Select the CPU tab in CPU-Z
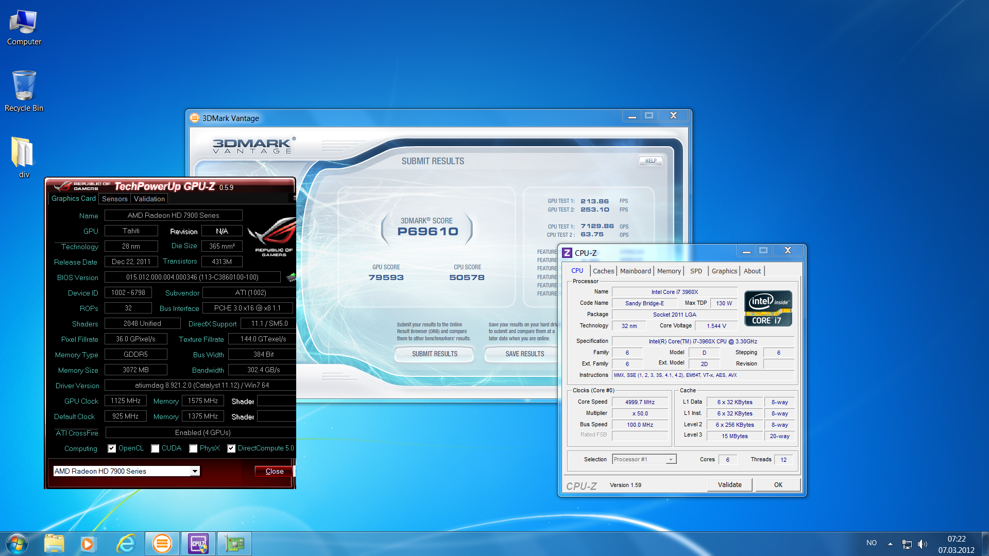 tap(577, 271)
